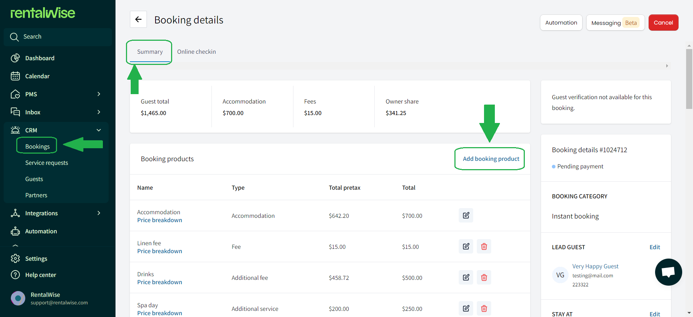Expand the Inbox submenu arrow

[99, 112]
